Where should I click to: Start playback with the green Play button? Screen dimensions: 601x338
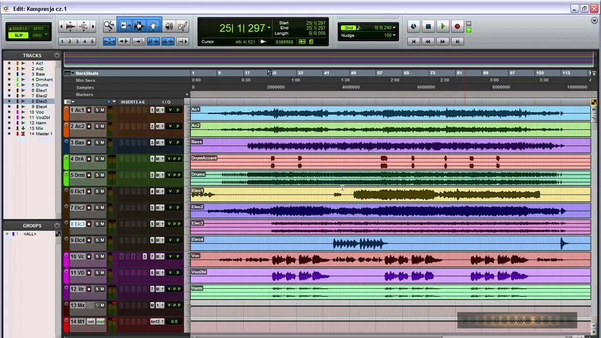click(x=443, y=26)
